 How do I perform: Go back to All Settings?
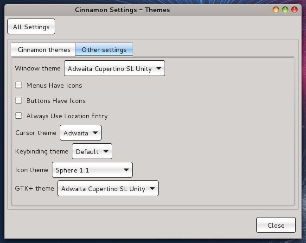pos(31,27)
